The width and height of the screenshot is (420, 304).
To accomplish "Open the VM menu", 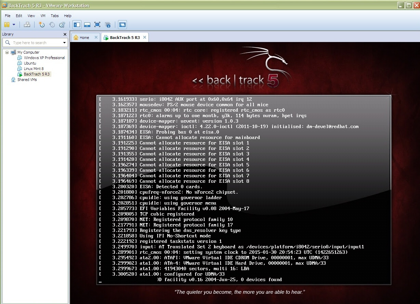I will (43, 16).
